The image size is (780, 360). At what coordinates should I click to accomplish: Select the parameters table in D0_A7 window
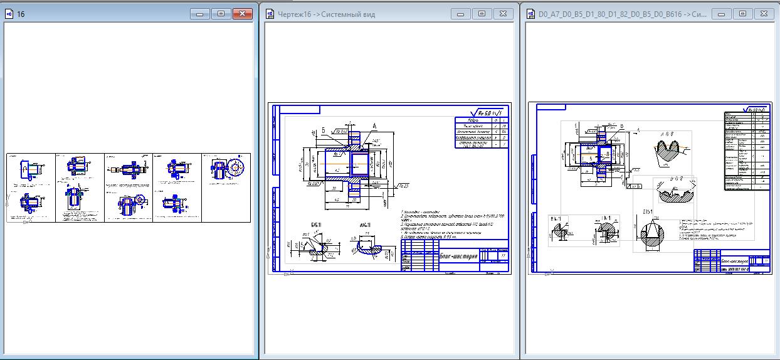(x=747, y=152)
